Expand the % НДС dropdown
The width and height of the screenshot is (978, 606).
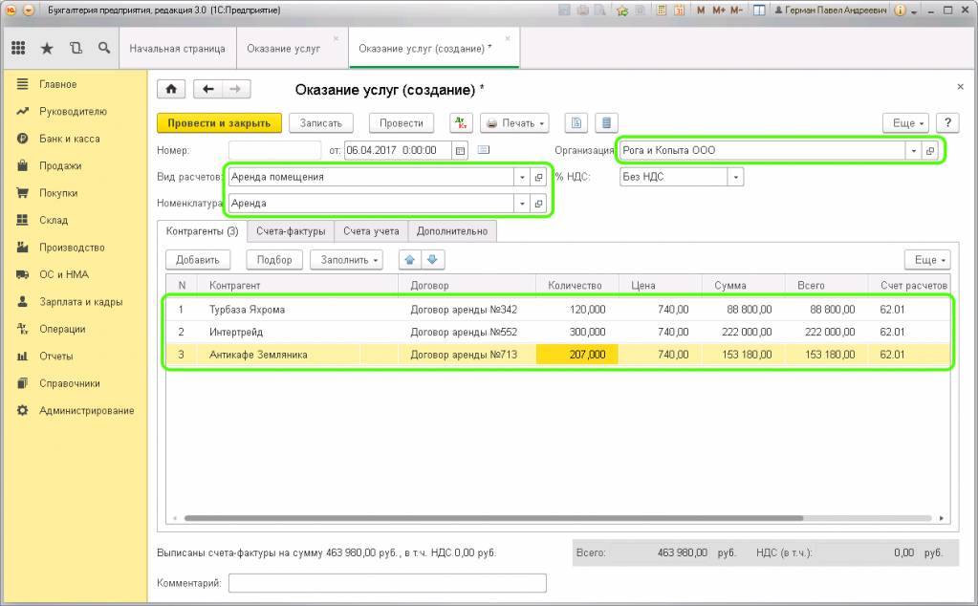(x=736, y=177)
